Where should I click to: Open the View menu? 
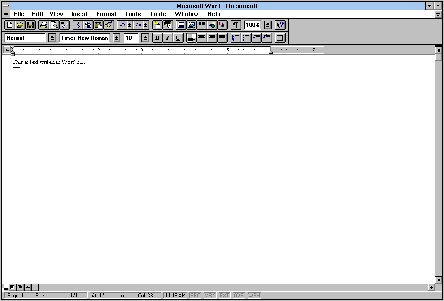pos(56,14)
